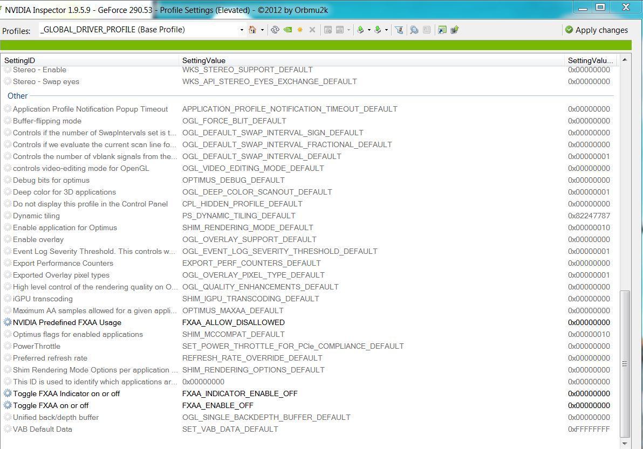Select controls video-editing mode for OpenGL row
The width and height of the screenshot is (643, 449).
click(x=310, y=168)
